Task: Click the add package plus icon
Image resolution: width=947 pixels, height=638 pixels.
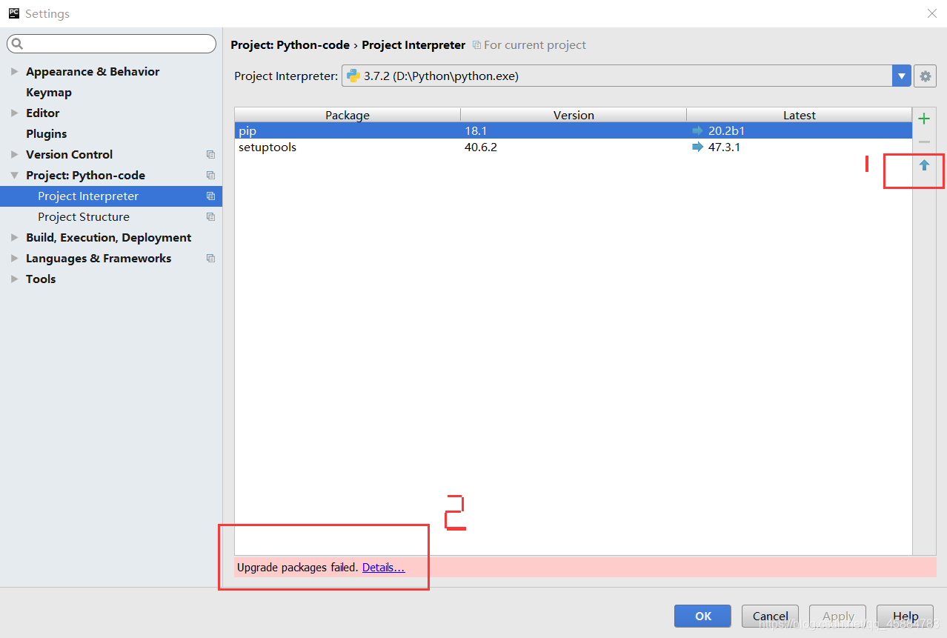Action: (923, 118)
